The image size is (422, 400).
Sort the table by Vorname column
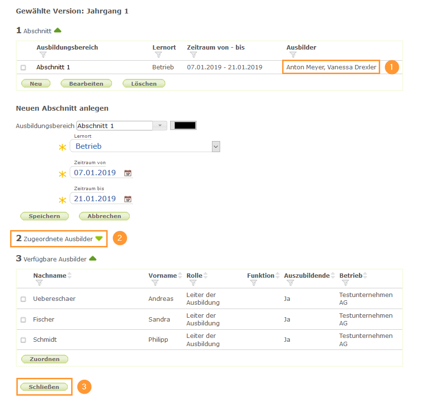pos(180,276)
